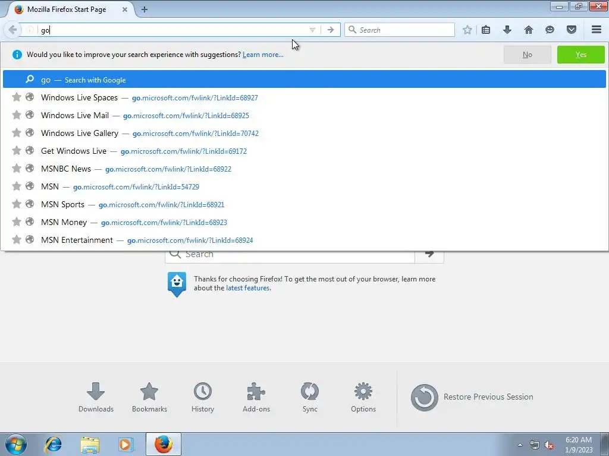Click the star icon beside Windows Live Spaces
Screen dimensions: 609x456
(x=16, y=97)
